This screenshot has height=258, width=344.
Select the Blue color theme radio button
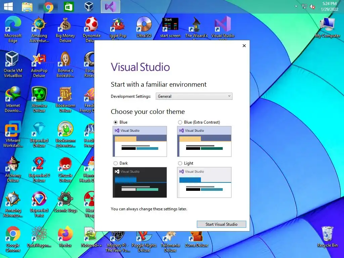116,122
